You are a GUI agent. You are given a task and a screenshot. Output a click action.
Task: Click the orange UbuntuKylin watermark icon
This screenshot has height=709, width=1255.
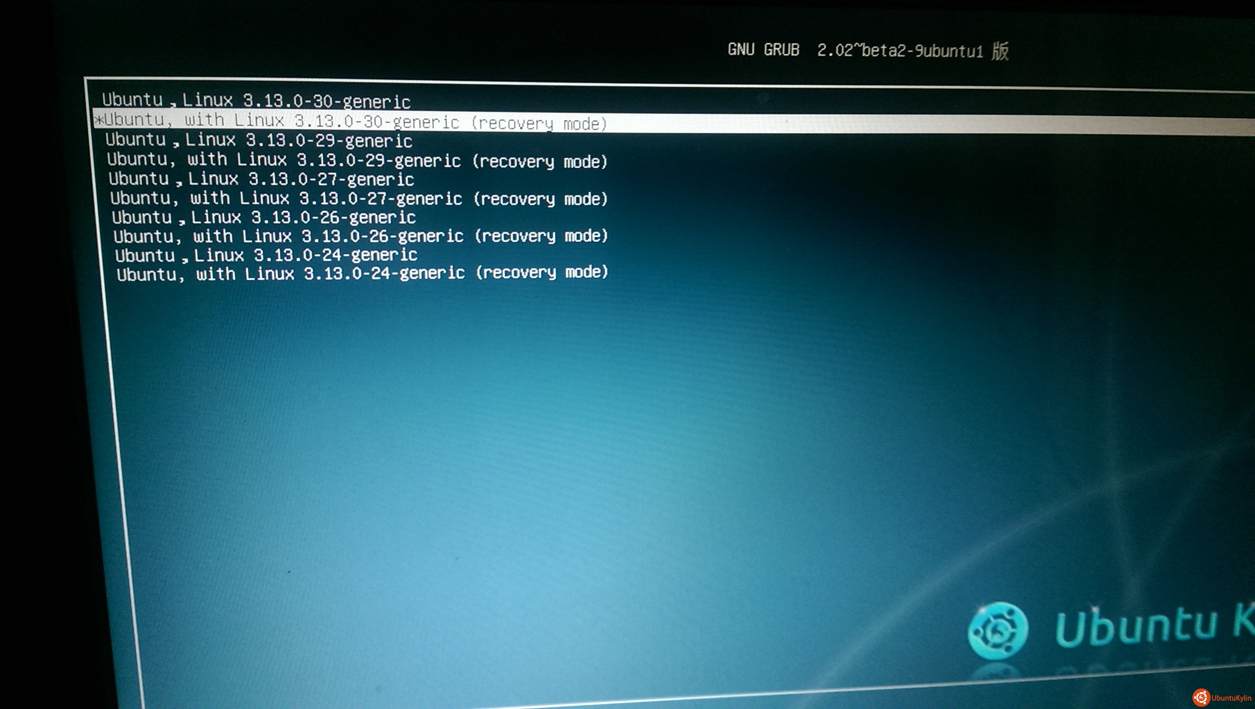1201,698
